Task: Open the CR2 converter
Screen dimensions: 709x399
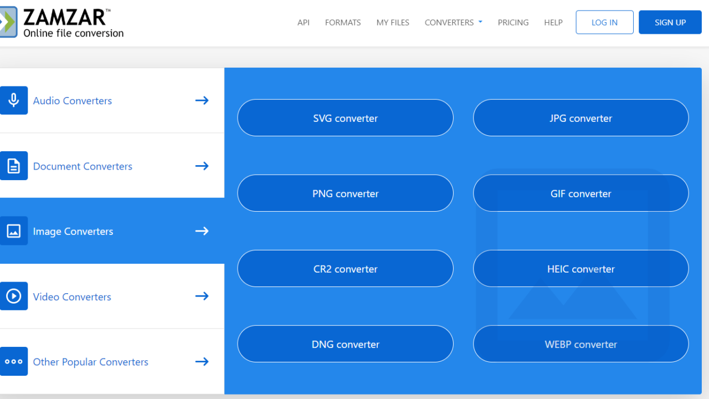Action: 346,268
